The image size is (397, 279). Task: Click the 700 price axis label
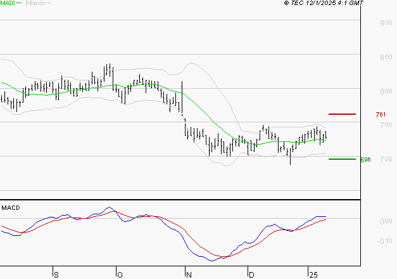click(386, 159)
